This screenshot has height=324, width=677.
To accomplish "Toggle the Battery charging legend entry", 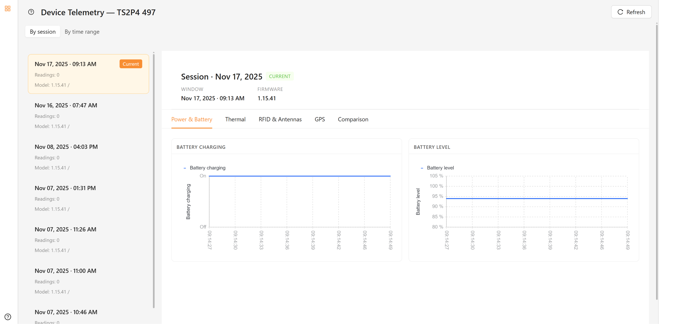I will pyautogui.click(x=204, y=168).
